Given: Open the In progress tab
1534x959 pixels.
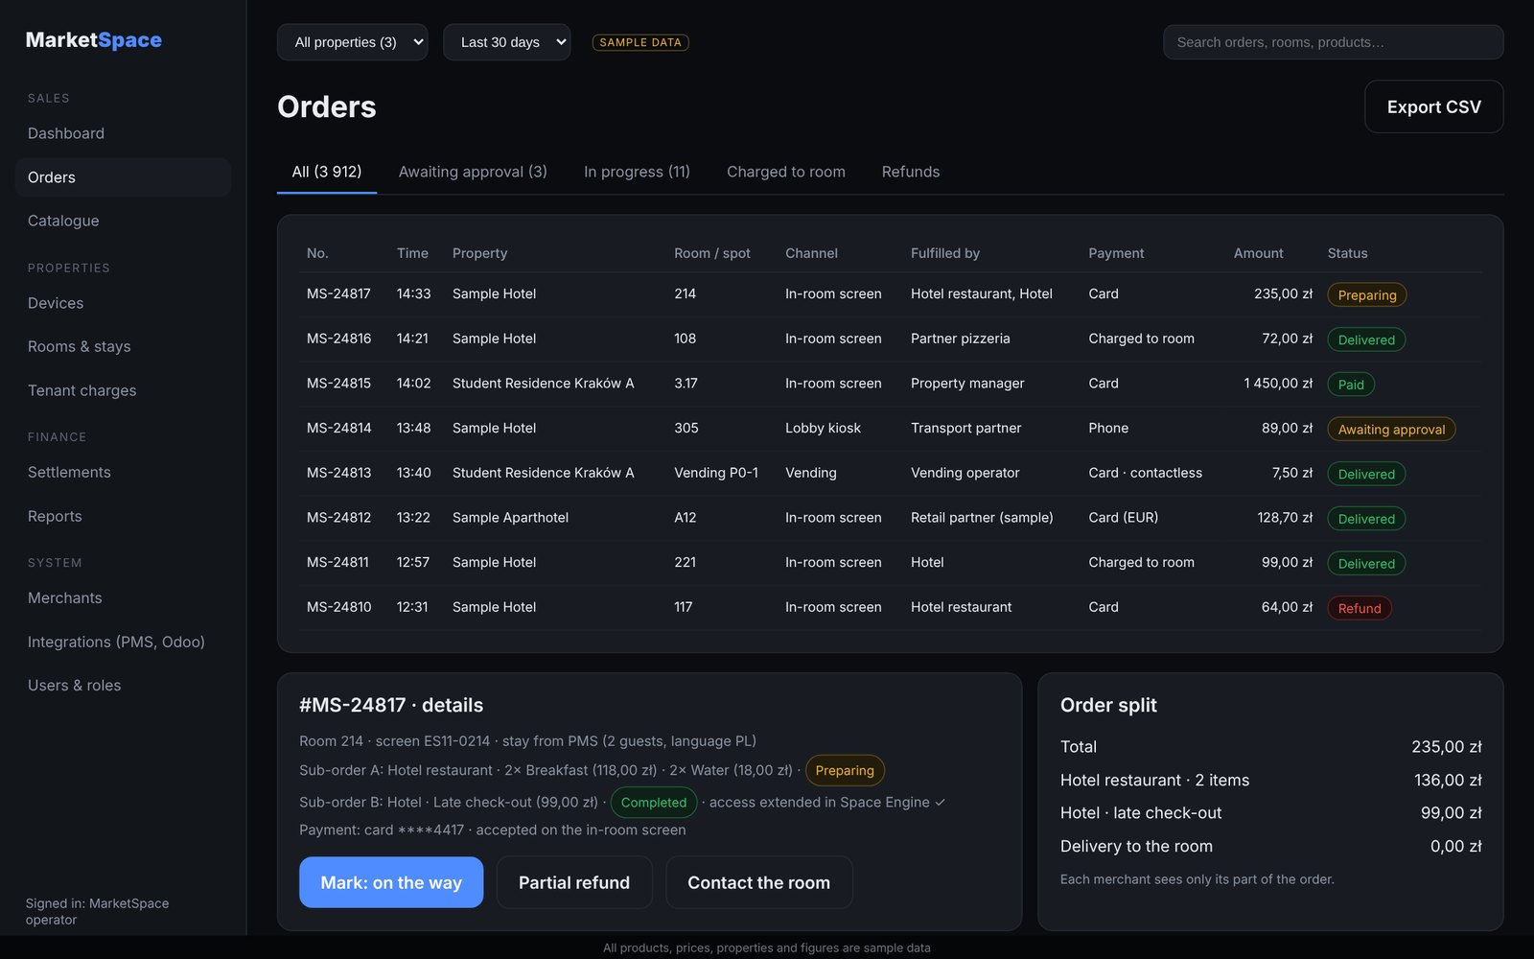Looking at the screenshot, I should point(637,172).
